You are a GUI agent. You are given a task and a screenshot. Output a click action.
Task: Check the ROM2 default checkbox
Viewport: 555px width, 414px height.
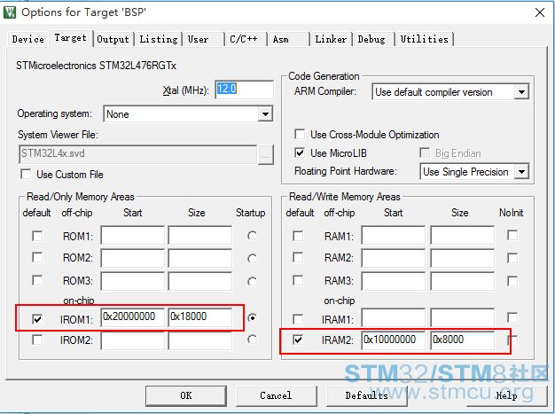tap(37, 257)
